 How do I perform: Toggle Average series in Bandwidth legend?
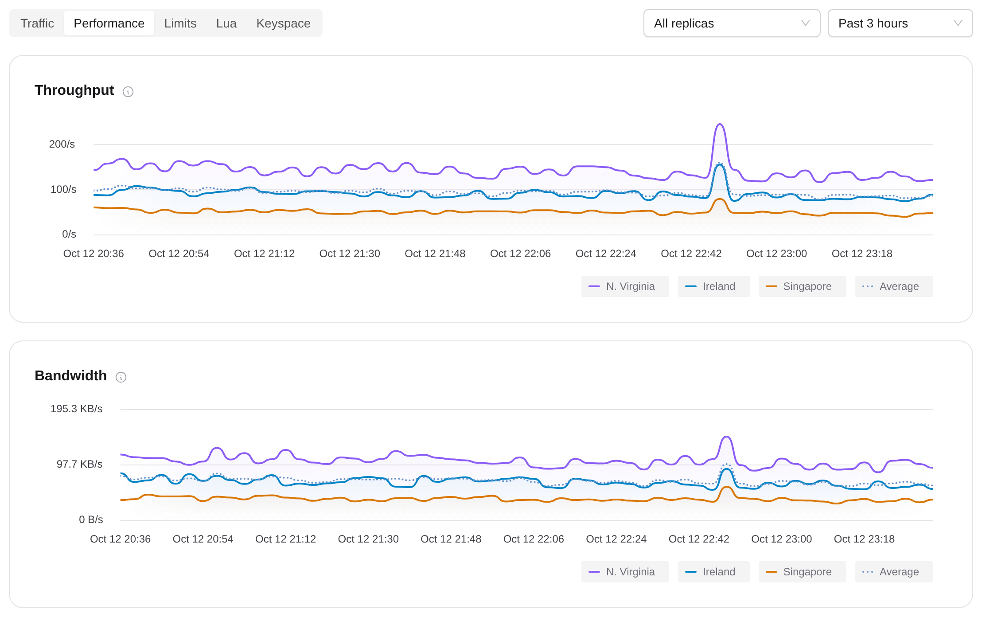pos(894,572)
